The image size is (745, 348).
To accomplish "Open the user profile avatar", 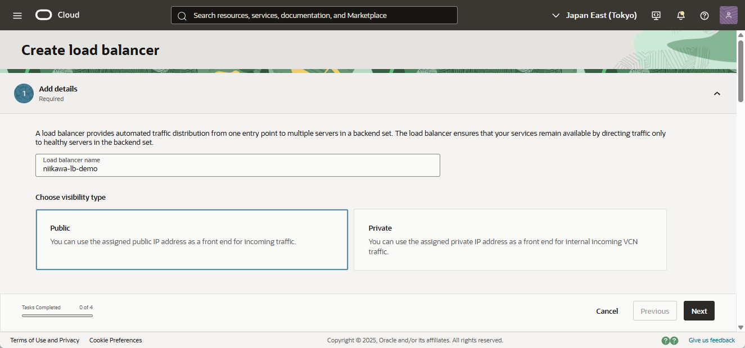I will tap(728, 15).
